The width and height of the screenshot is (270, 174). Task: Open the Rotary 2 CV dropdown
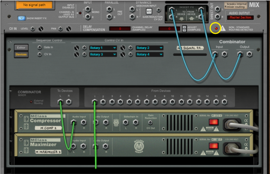149,48
